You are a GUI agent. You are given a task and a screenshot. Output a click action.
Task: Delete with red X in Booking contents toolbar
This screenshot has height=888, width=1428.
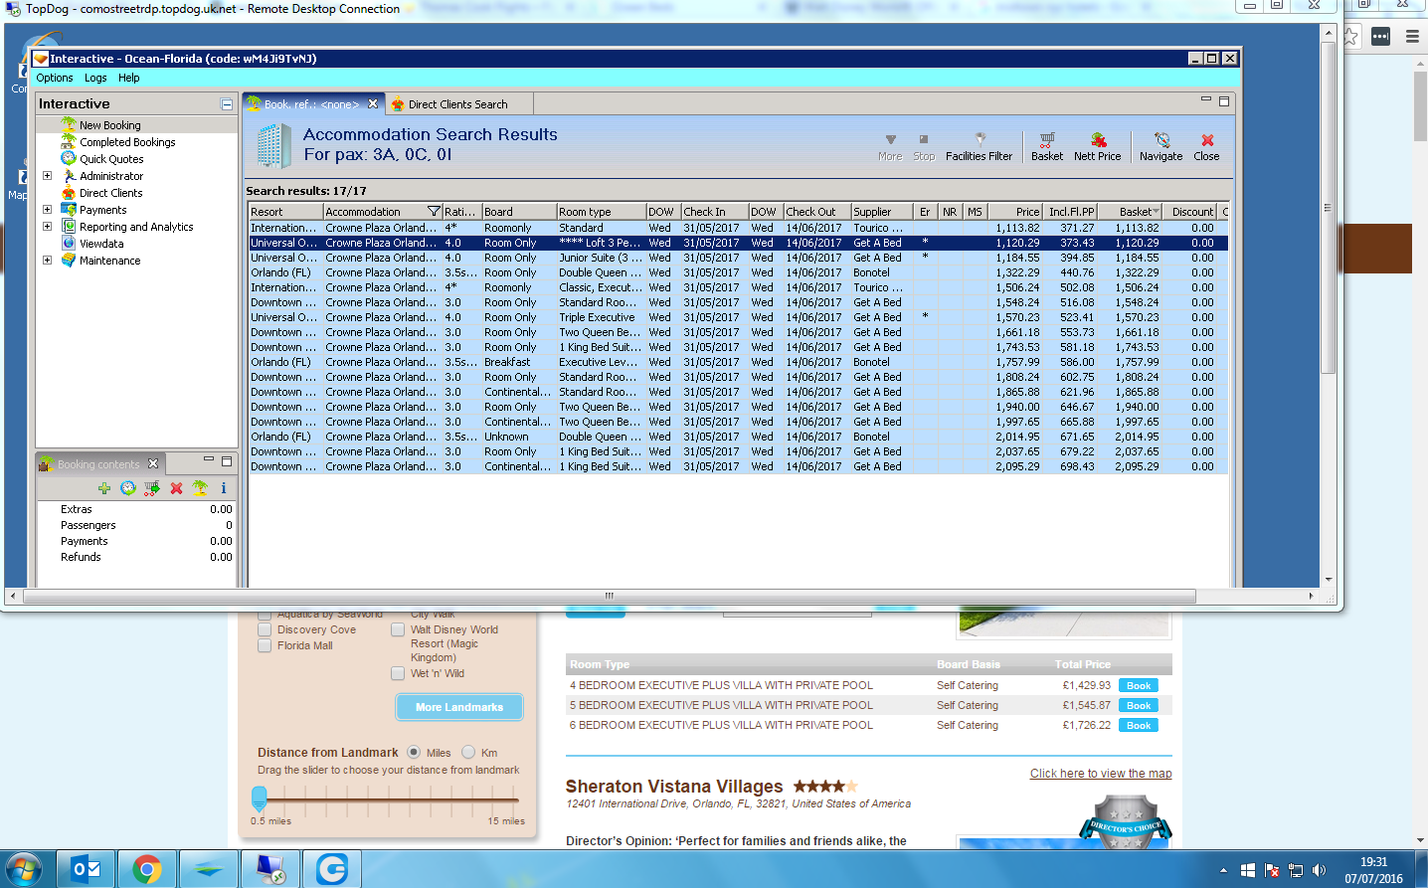click(x=176, y=488)
